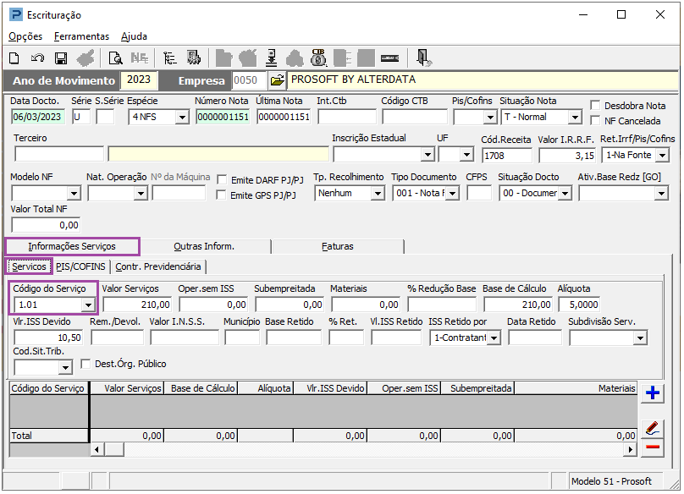This screenshot has height=494, width=684.
Task: Click the Ano de Movimento 2023 field
Action: tap(139, 80)
